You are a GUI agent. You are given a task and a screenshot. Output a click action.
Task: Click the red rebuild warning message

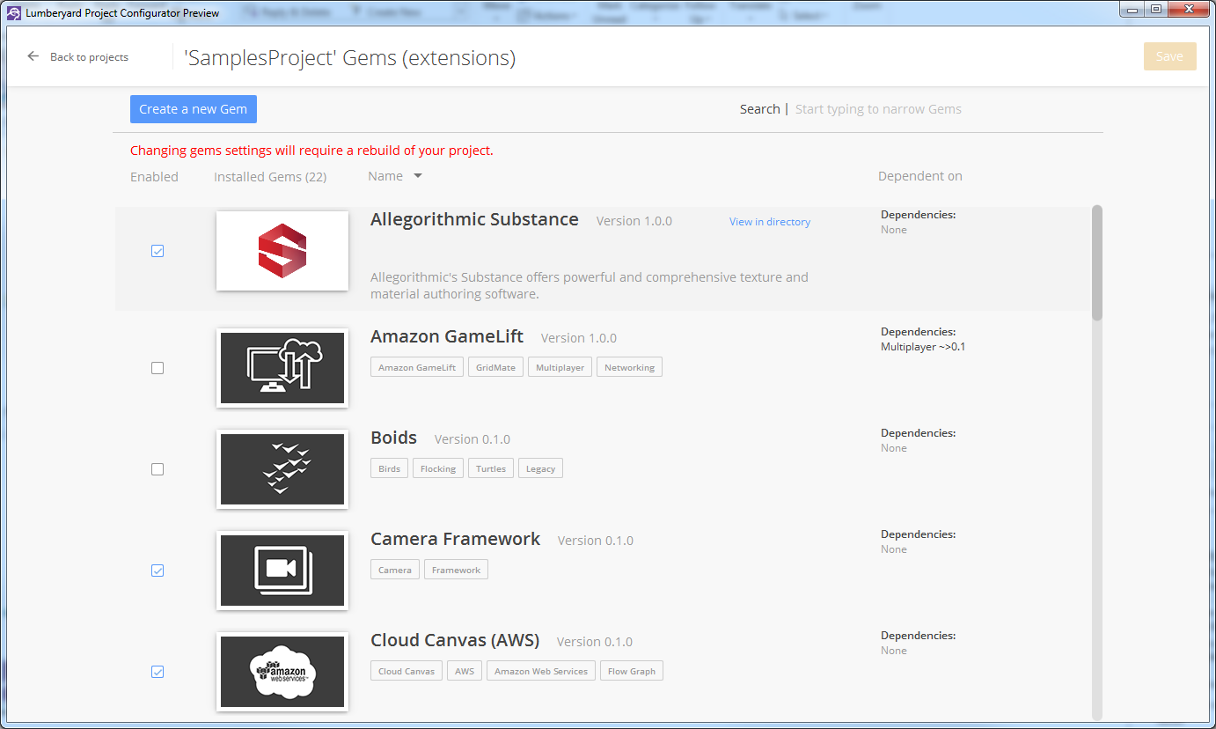pos(311,151)
